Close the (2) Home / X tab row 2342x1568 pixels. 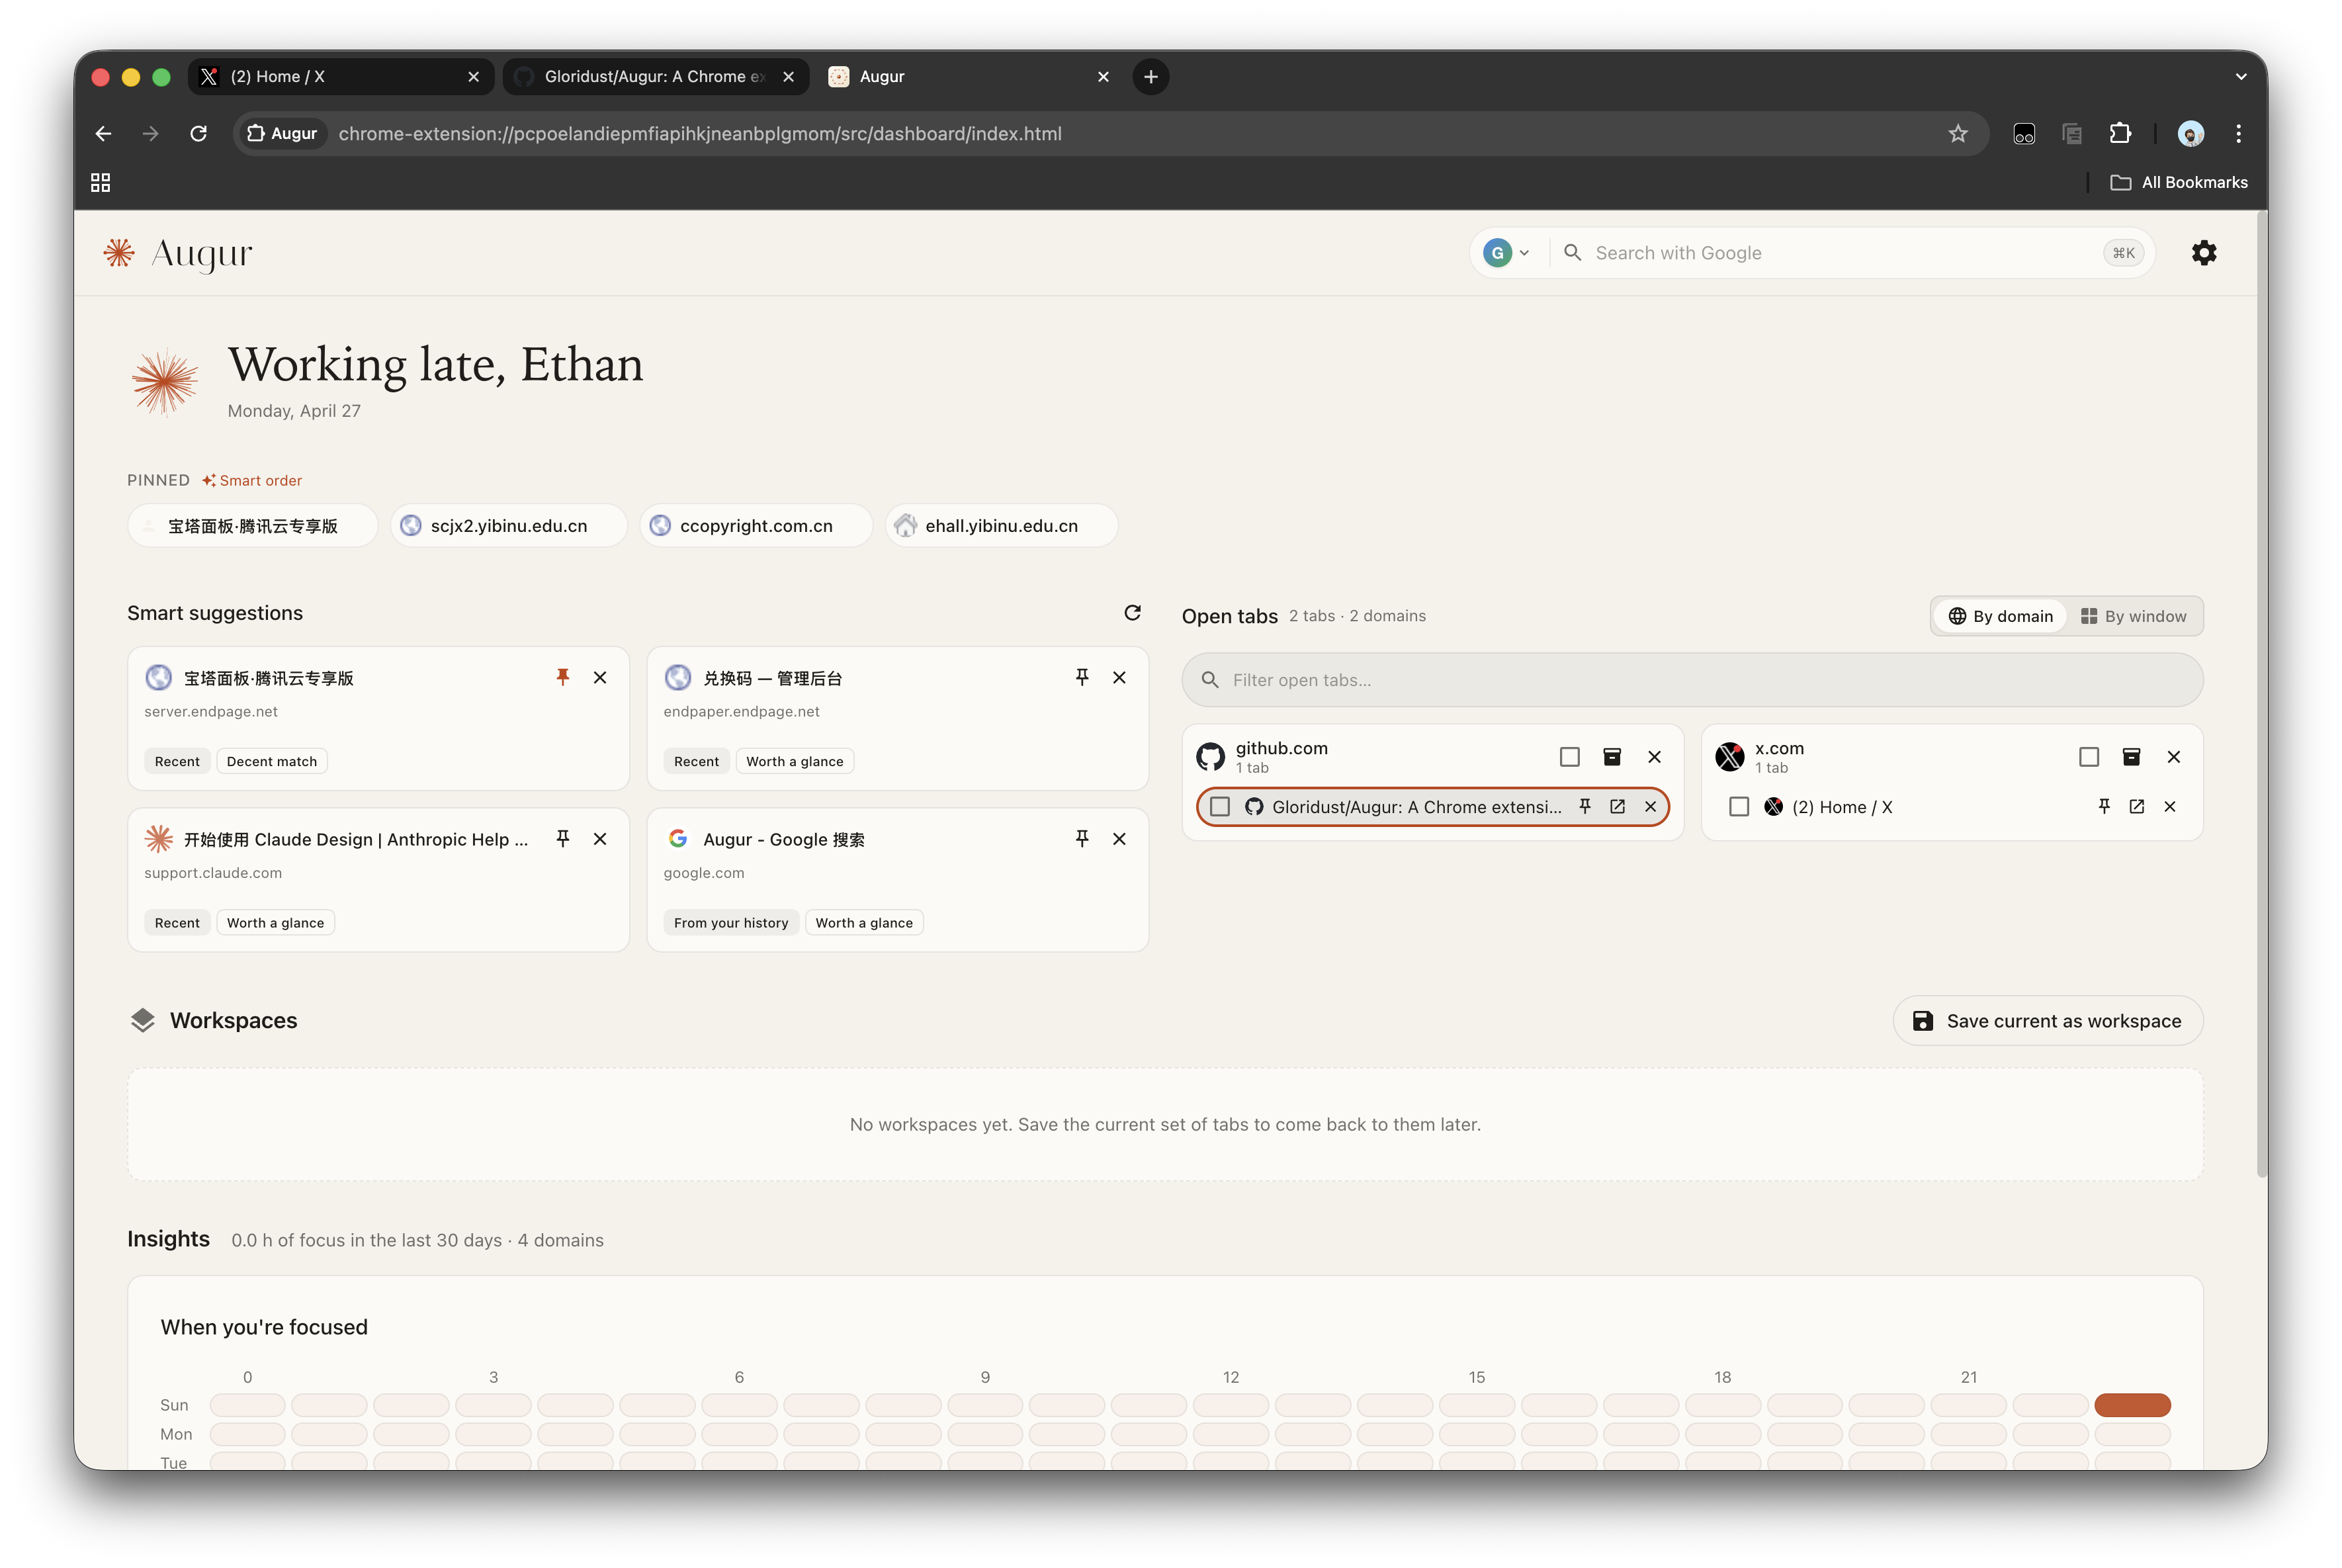pos(2169,806)
